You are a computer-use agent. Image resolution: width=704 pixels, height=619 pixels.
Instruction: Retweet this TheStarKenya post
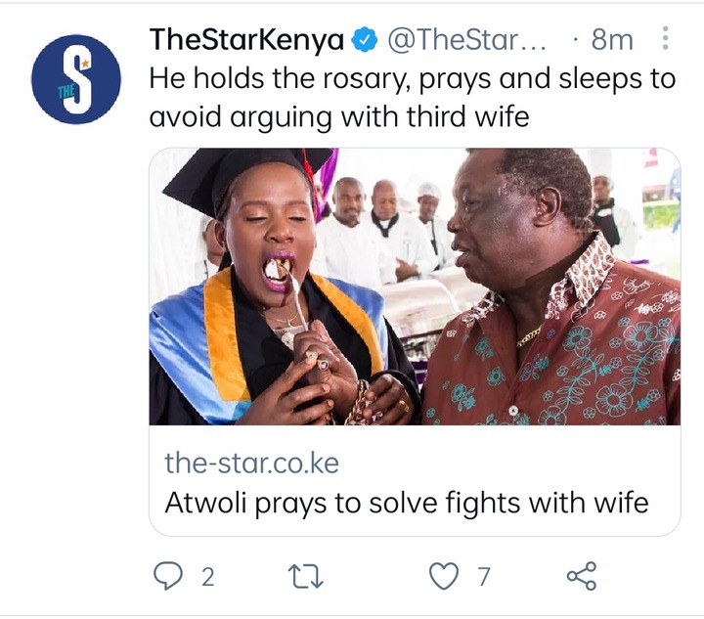click(x=305, y=576)
